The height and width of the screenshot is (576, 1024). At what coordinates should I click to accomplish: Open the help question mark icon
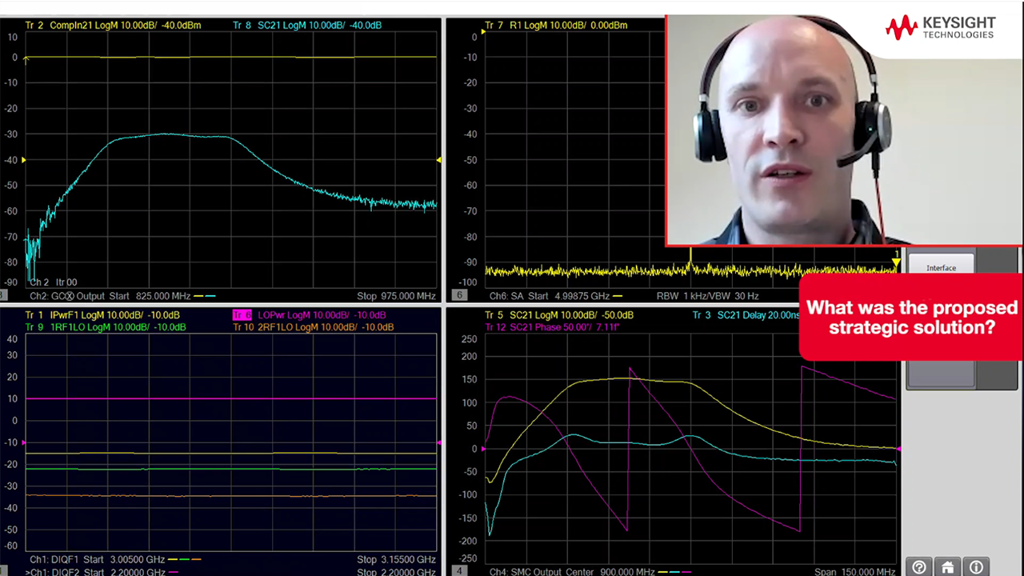click(x=919, y=567)
